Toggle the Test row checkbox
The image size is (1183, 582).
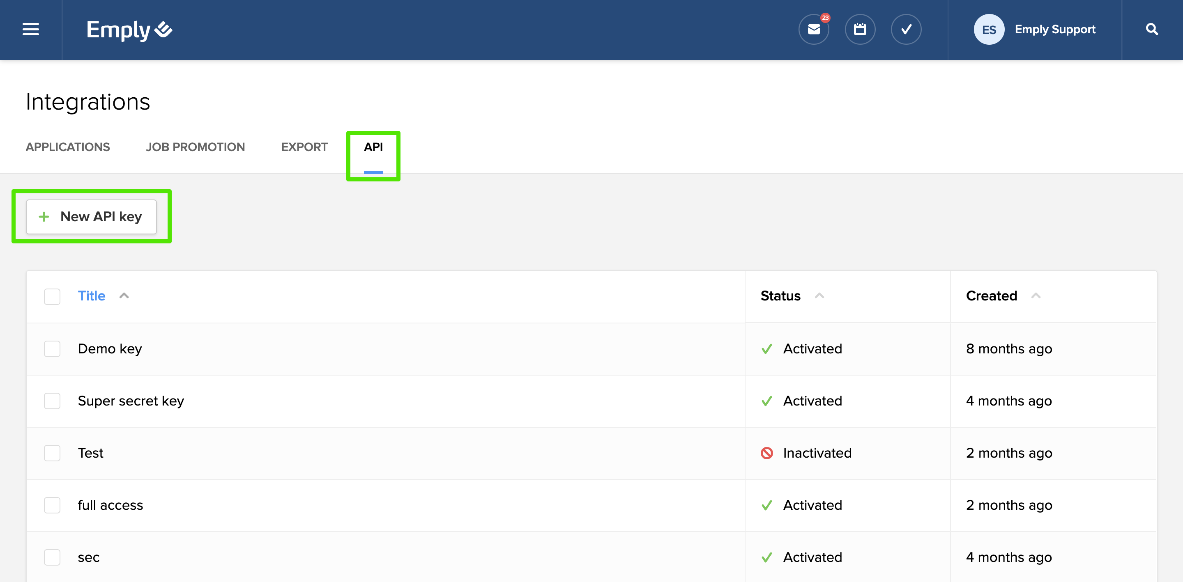coord(52,453)
